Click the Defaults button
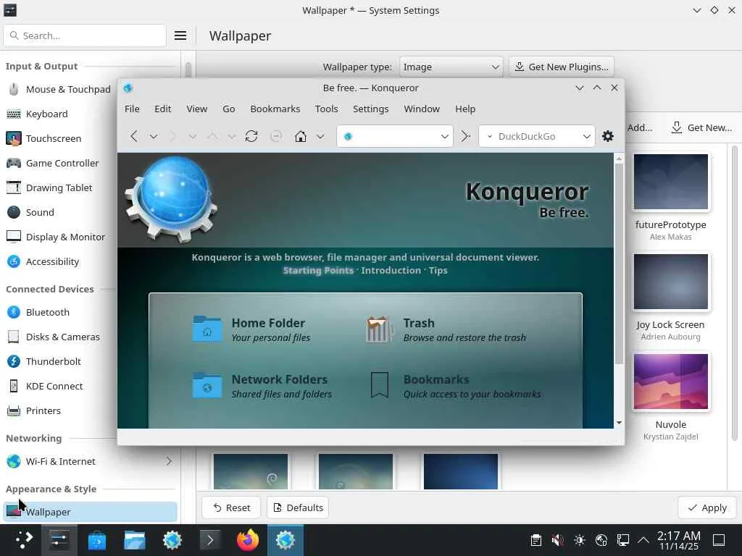 298,507
